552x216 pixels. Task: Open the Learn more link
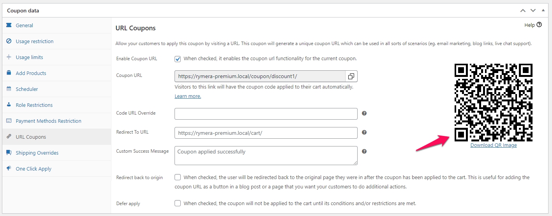188,96
